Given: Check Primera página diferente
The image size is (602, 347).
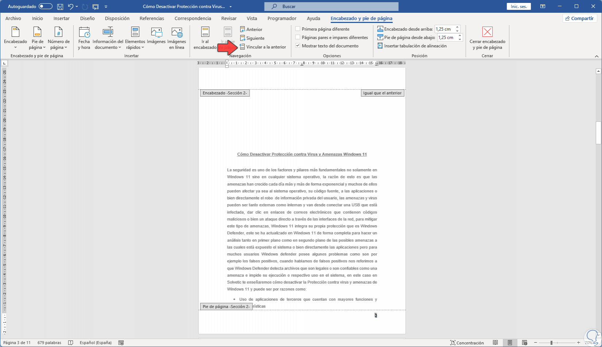Looking at the screenshot, I should tap(298, 29).
